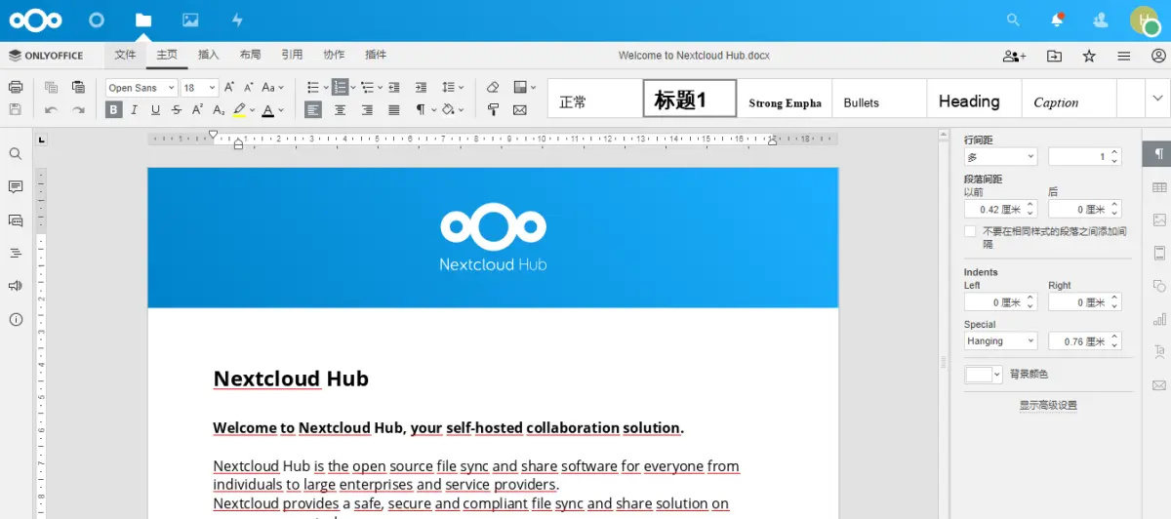Copy style with paint roller icon

pyautogui.click(x=493, y=110)
